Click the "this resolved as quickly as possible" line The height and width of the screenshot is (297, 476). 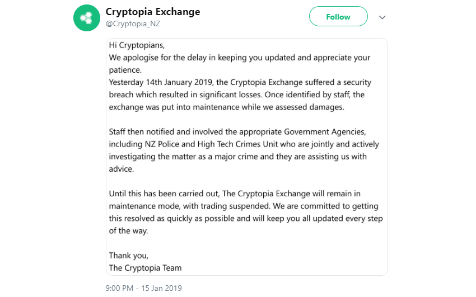coord(246,218)
